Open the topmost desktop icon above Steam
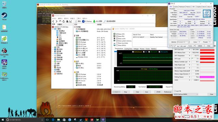The height and width of the screenshot is (122, 218). pos(4,4)
